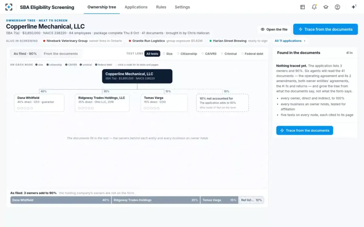This screenshot has height=227, width=364.
Task: Select the Tomas Varga owner node
Action: 164,103
